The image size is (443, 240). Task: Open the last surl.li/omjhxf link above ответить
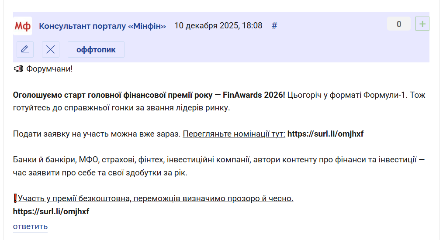[51, 212]
